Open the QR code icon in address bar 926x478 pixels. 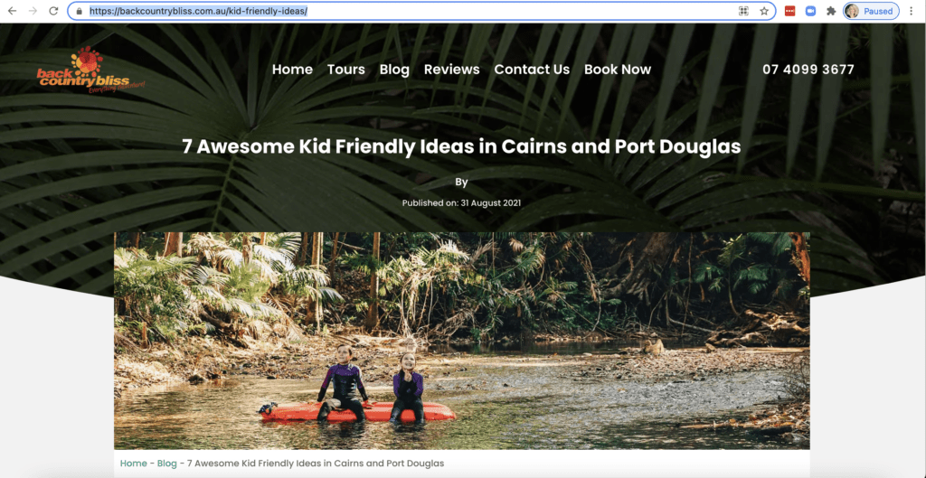[743, 11]
